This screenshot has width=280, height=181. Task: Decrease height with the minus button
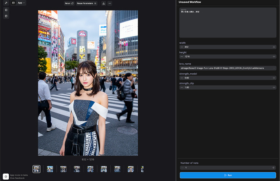click(182, 56)
